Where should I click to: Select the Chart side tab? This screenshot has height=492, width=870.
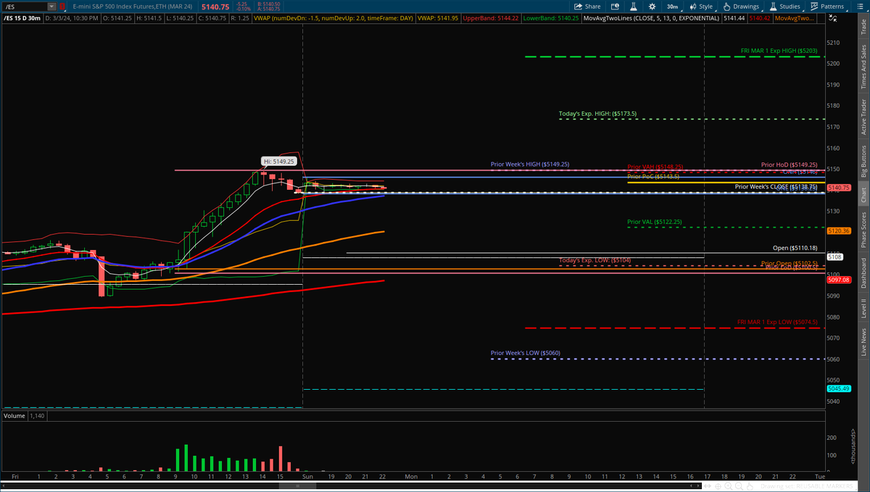coord(863,194)
